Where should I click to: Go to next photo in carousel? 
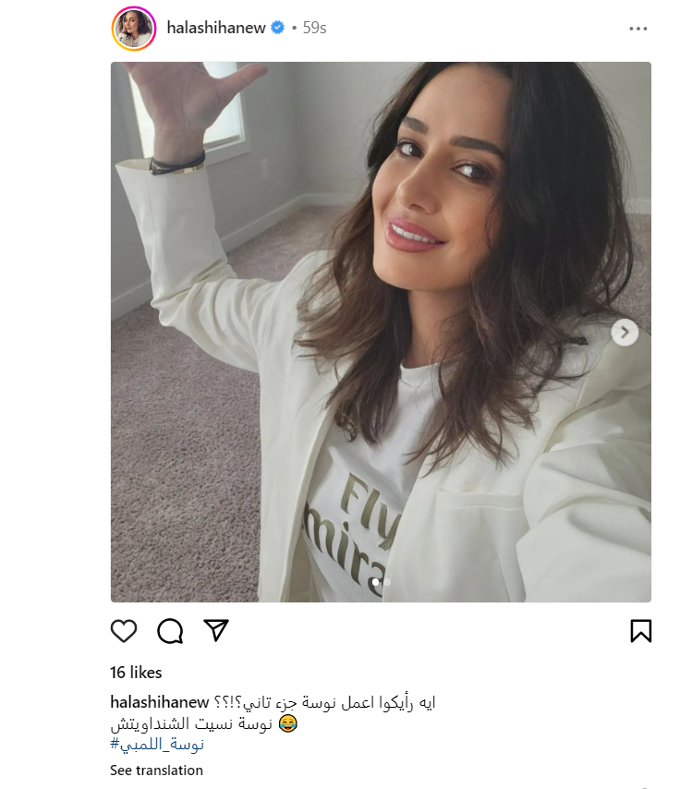pyautogui.click(x=624, y=333)
